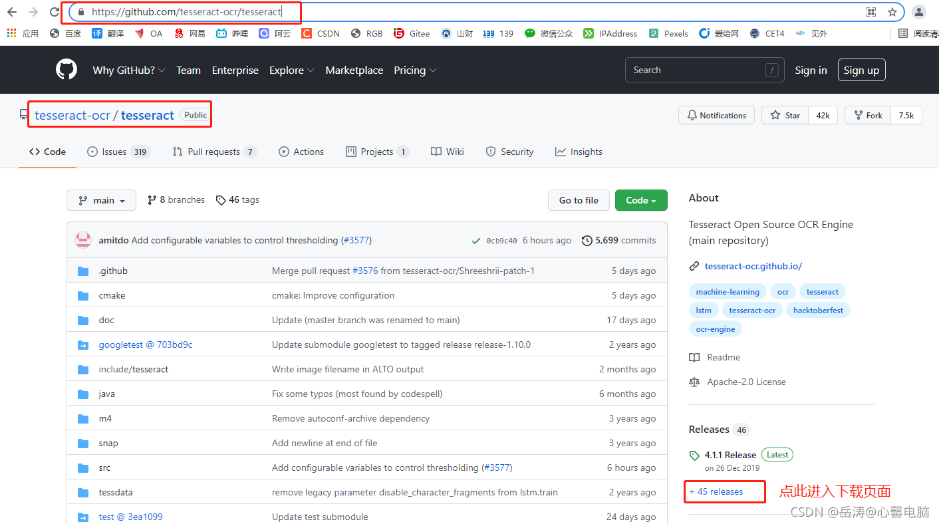Click the 7.5k forks count
The height and width of the screenshot is (524, 939).
(906, 115)
